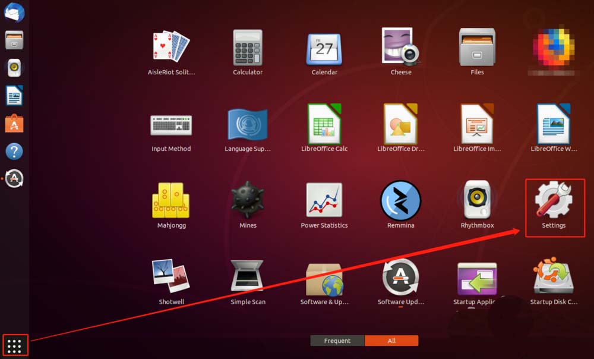Click the Show Applications grid button
594x359 pixels.
pos(14,344)
